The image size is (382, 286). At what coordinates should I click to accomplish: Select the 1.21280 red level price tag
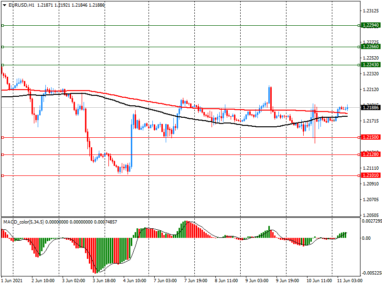[371, 154]
